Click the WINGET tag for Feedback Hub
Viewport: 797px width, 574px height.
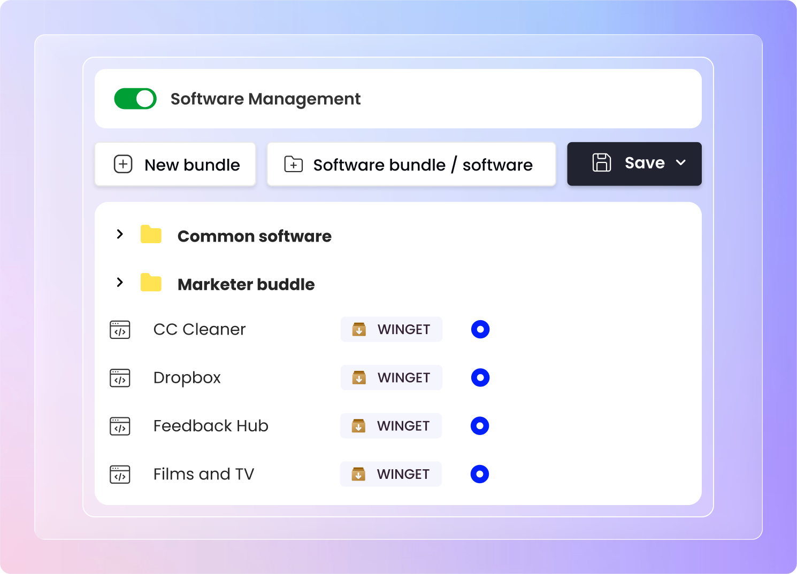[x=391, y=426]
